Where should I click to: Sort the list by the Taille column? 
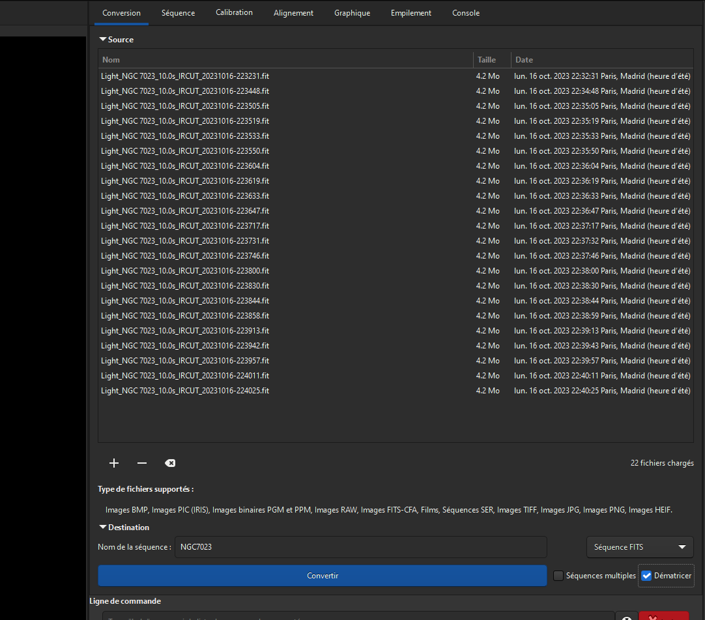pyautogui.click(x=491, y=60)
